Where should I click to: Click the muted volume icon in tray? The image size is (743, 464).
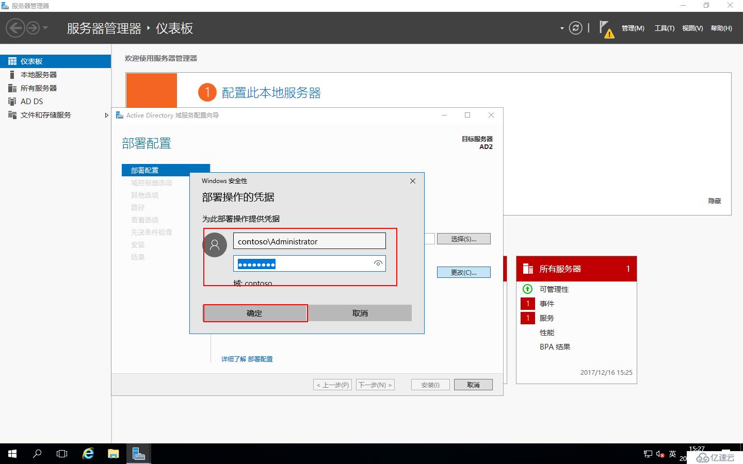[x=660, y=454]
